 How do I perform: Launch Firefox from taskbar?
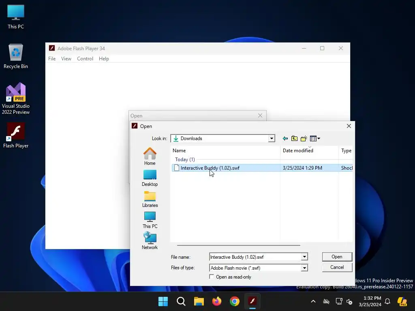(217, 301)
